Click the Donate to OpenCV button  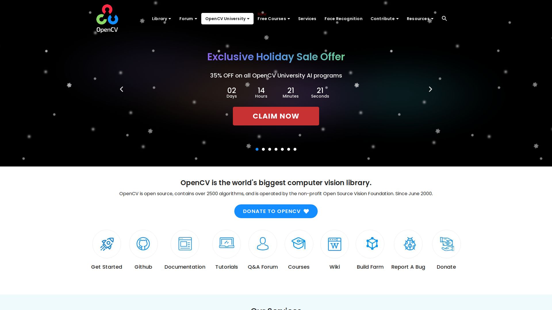tap(276, 211)
